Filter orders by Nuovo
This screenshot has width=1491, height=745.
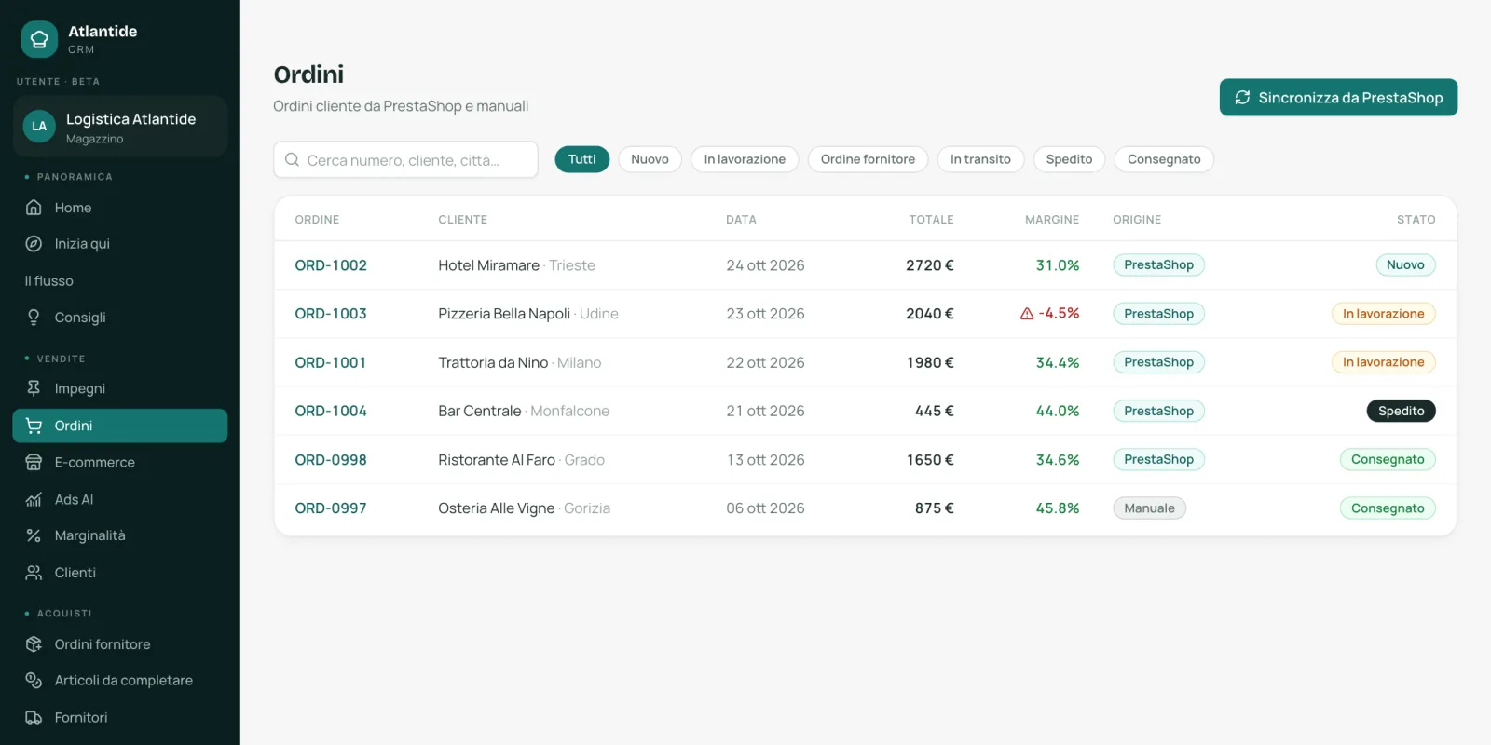tap(650, 159)
